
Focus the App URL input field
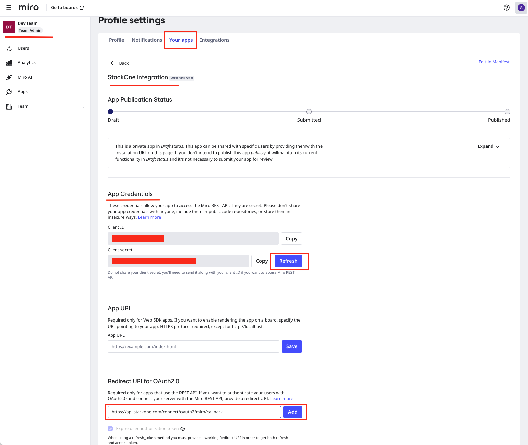(x=193, y=346)
